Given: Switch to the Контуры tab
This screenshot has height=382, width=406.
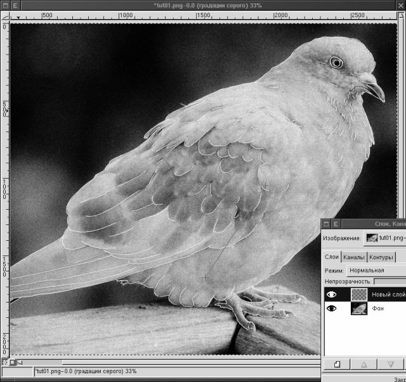Looking at the screenshot, I should (x=381, y=257).
